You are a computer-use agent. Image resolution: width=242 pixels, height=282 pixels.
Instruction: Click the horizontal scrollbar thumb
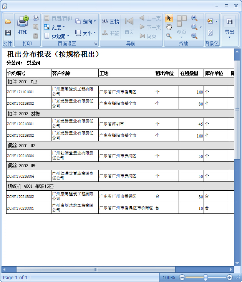tap(96, 269)
